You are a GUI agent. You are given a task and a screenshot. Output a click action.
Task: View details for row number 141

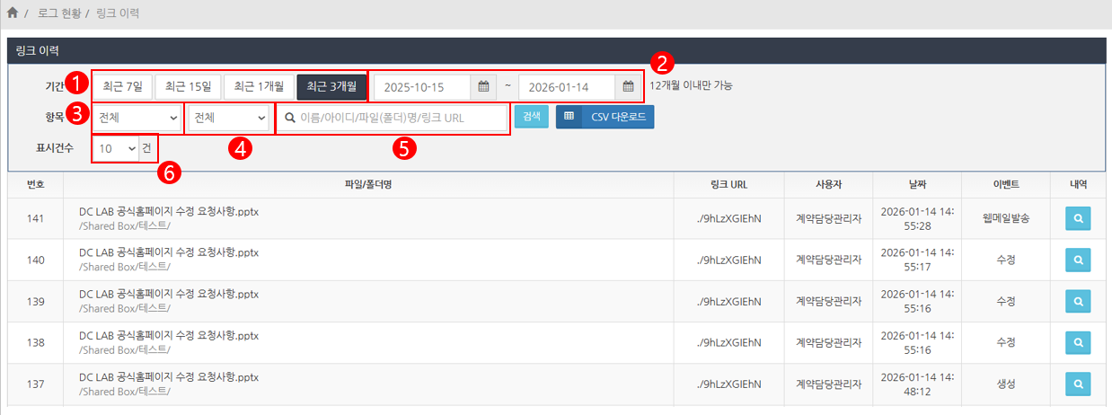click(x=1078, y=218)
